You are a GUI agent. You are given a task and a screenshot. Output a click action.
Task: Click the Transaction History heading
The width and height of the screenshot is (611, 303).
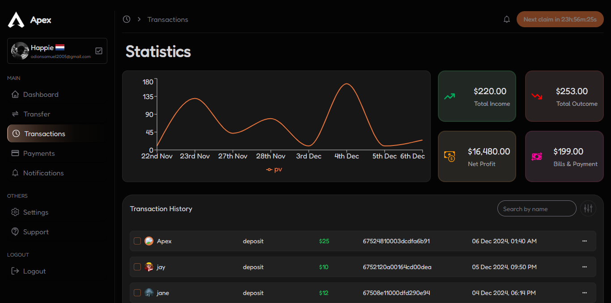tap(161, 209)
